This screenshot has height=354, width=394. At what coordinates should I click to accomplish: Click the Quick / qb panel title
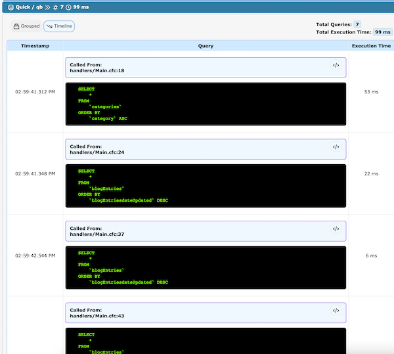29,7
